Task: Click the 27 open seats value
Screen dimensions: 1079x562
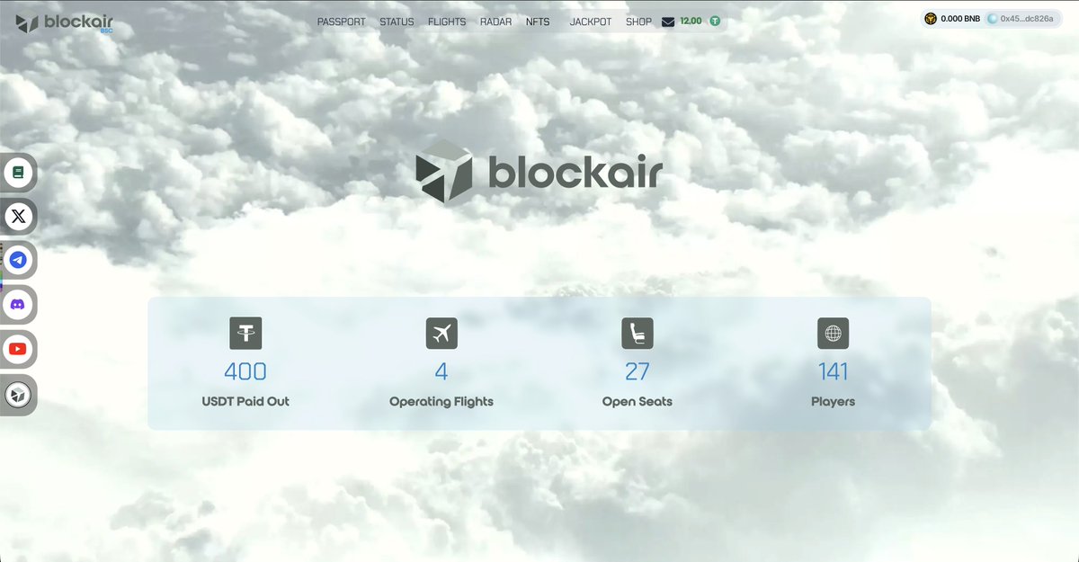Action: click(x=638, y=371)
